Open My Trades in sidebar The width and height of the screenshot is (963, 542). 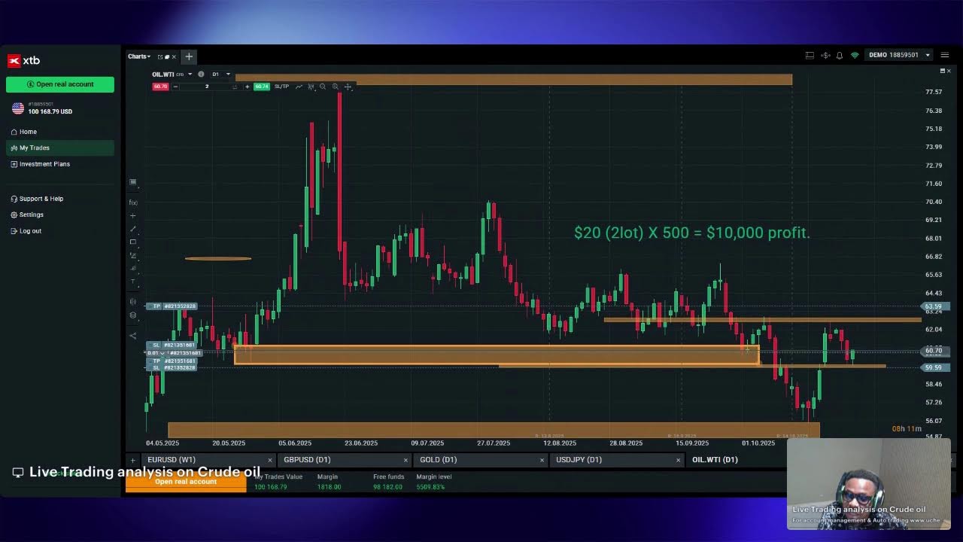tap(60, 148)
